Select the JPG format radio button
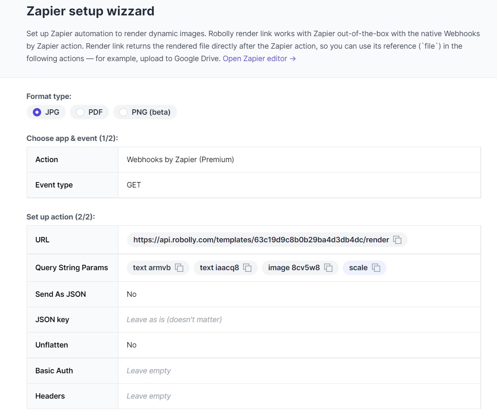The height and width of the screenshot is (419, 497). click(x=37, y=112)
